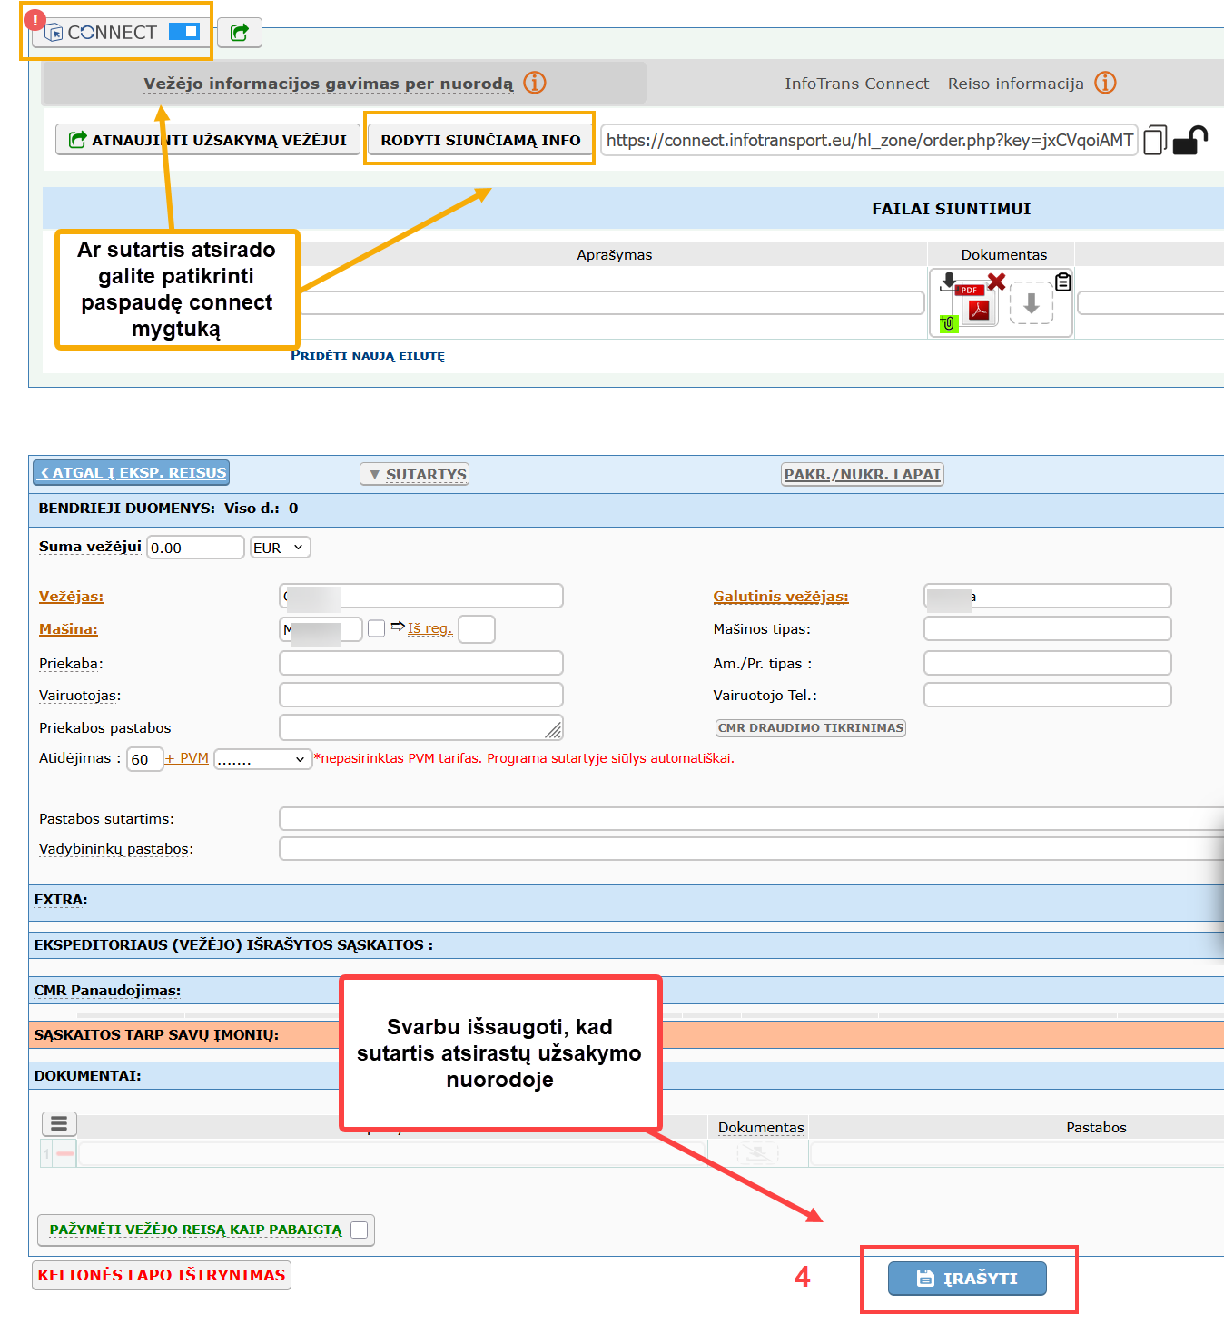Click the Atidėjimas days field
Image resolution: width=1224 pixels, height=1324 pixels.
[145, 759]
